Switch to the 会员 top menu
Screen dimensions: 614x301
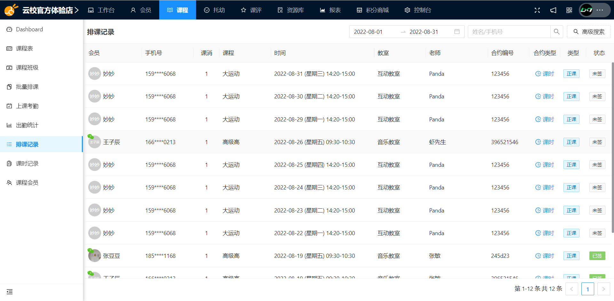point(141,10)
